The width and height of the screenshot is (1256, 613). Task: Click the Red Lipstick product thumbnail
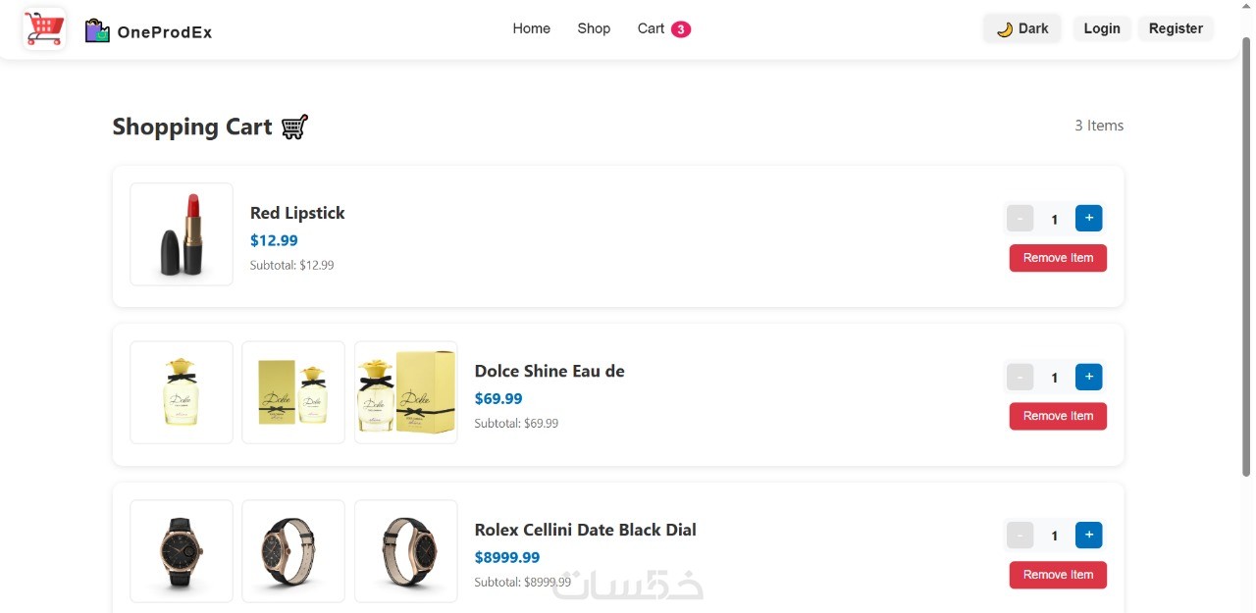tap(182, 234)
